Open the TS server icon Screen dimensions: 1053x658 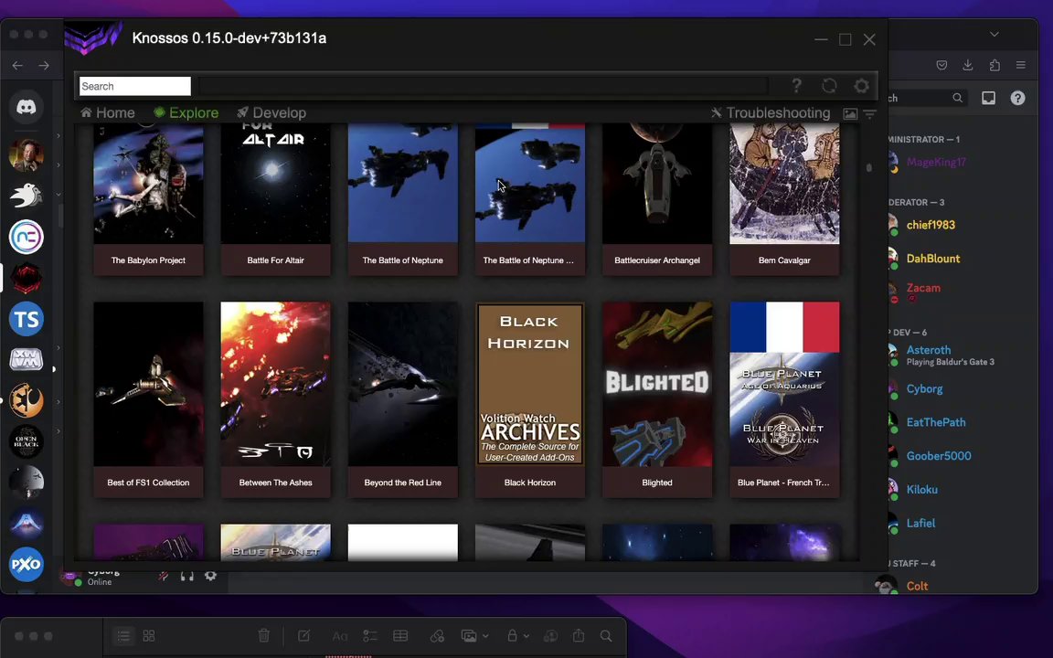[27, 319]
